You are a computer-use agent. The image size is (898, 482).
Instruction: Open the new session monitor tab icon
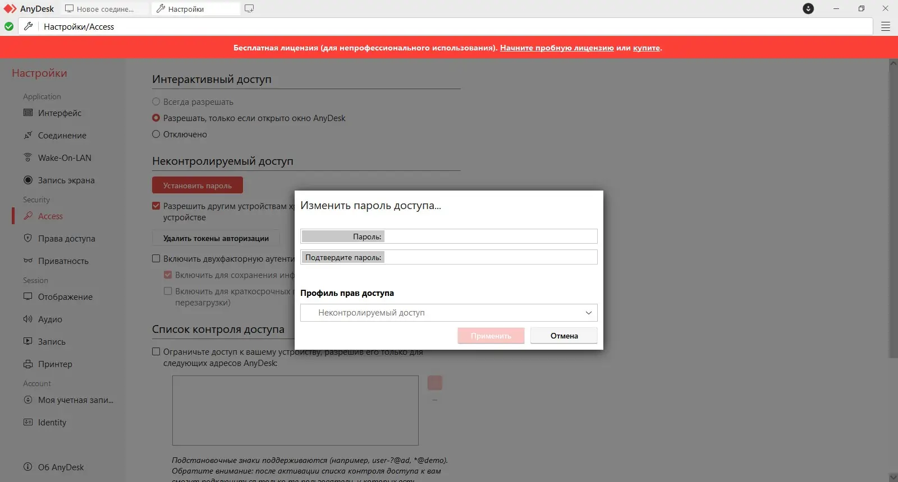(249, 8)
